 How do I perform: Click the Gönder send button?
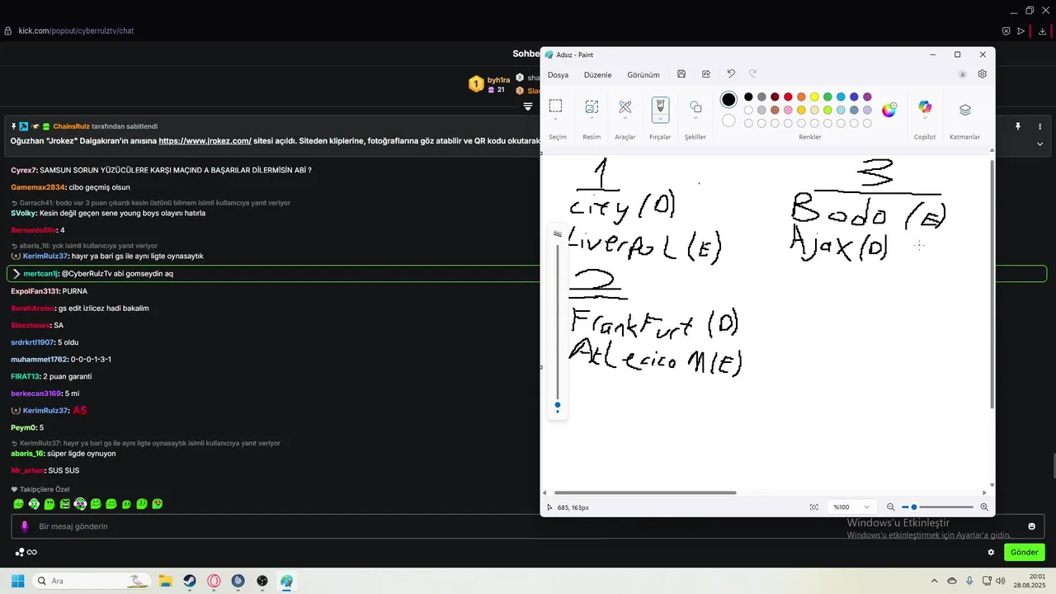1025,553
